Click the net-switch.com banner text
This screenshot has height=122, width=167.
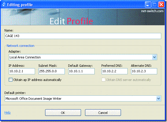click(x=152, y=11)
